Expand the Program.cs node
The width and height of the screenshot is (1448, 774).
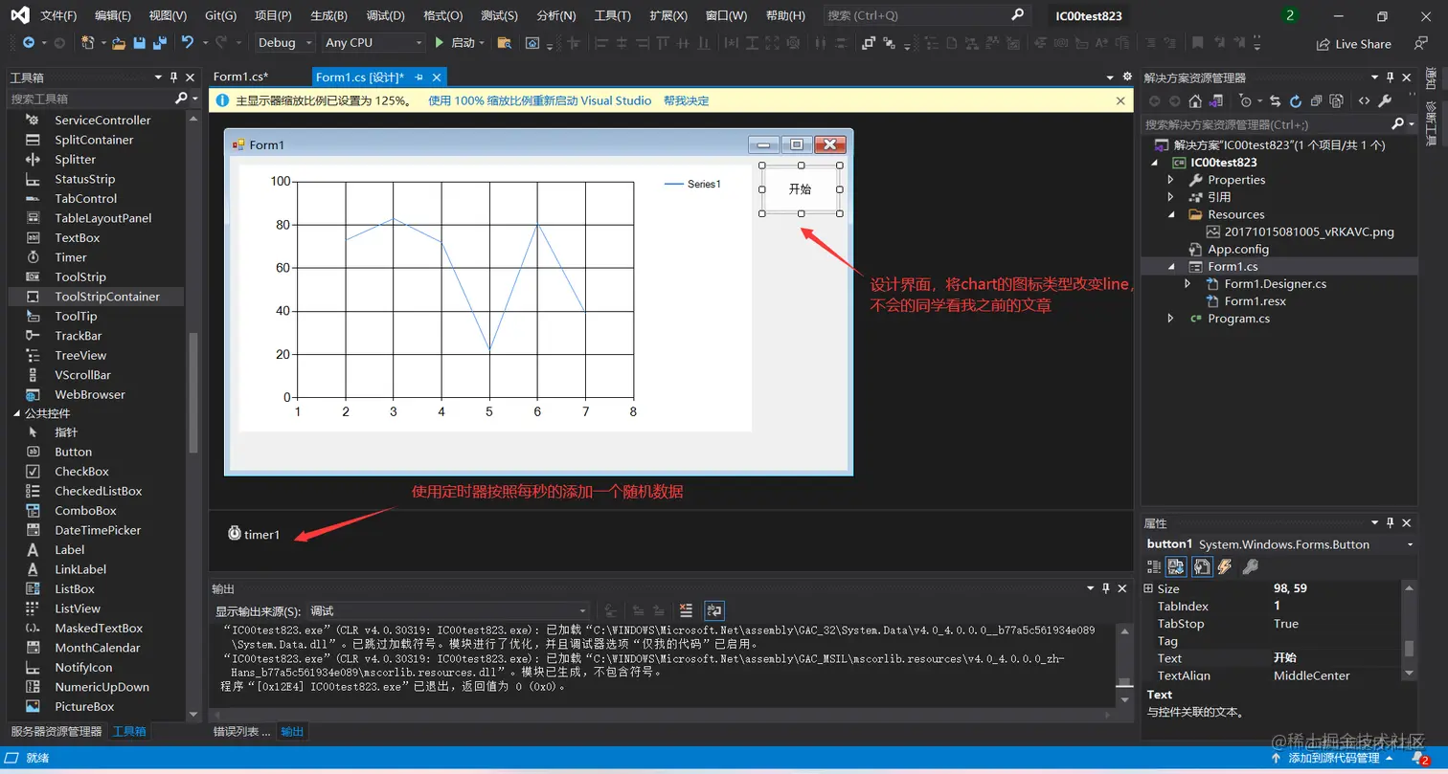pyautogui.click(x=1170, y=319)
